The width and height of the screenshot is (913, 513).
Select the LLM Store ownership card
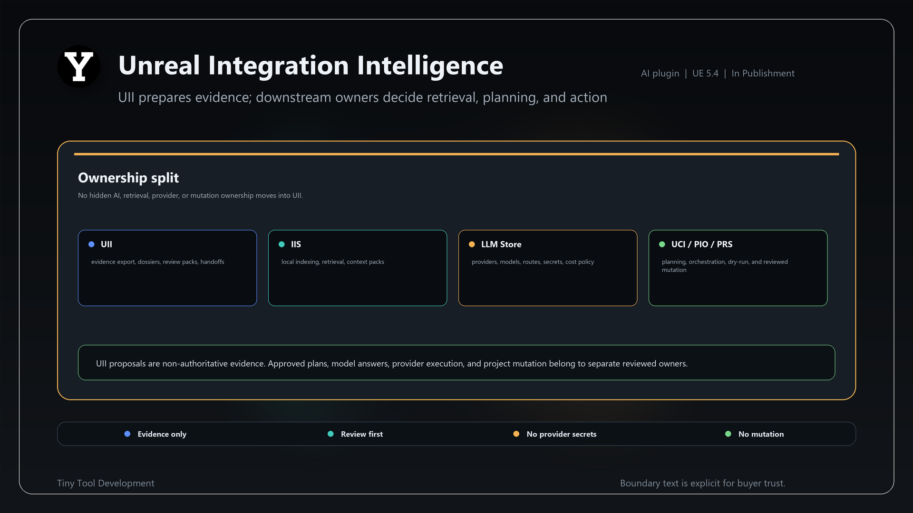click(x=548, y=268)
